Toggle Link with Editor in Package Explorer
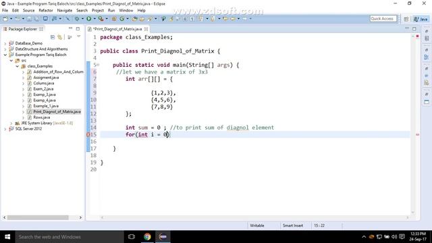Viewport: 432px width, 243px height. [x=60, y=37]
